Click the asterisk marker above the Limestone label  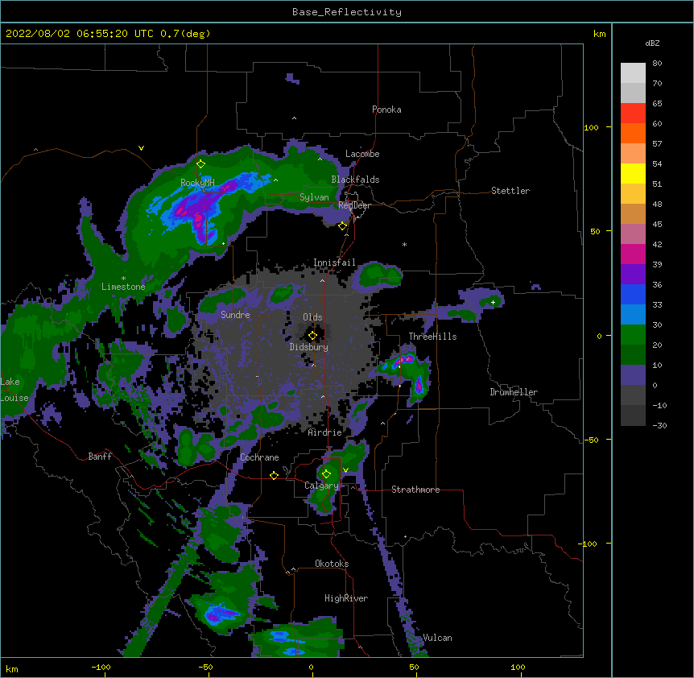click(x=123, y=279)
